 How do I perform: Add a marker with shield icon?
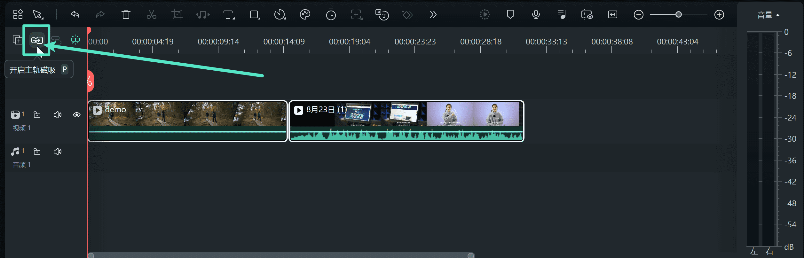pos(510,15)
